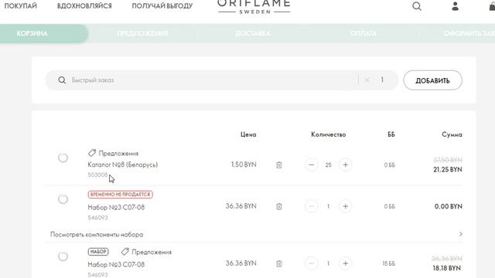Click the 1,50 BYN price
The width and height of the screenshot is (495, 278).
[x=244, y=164]
